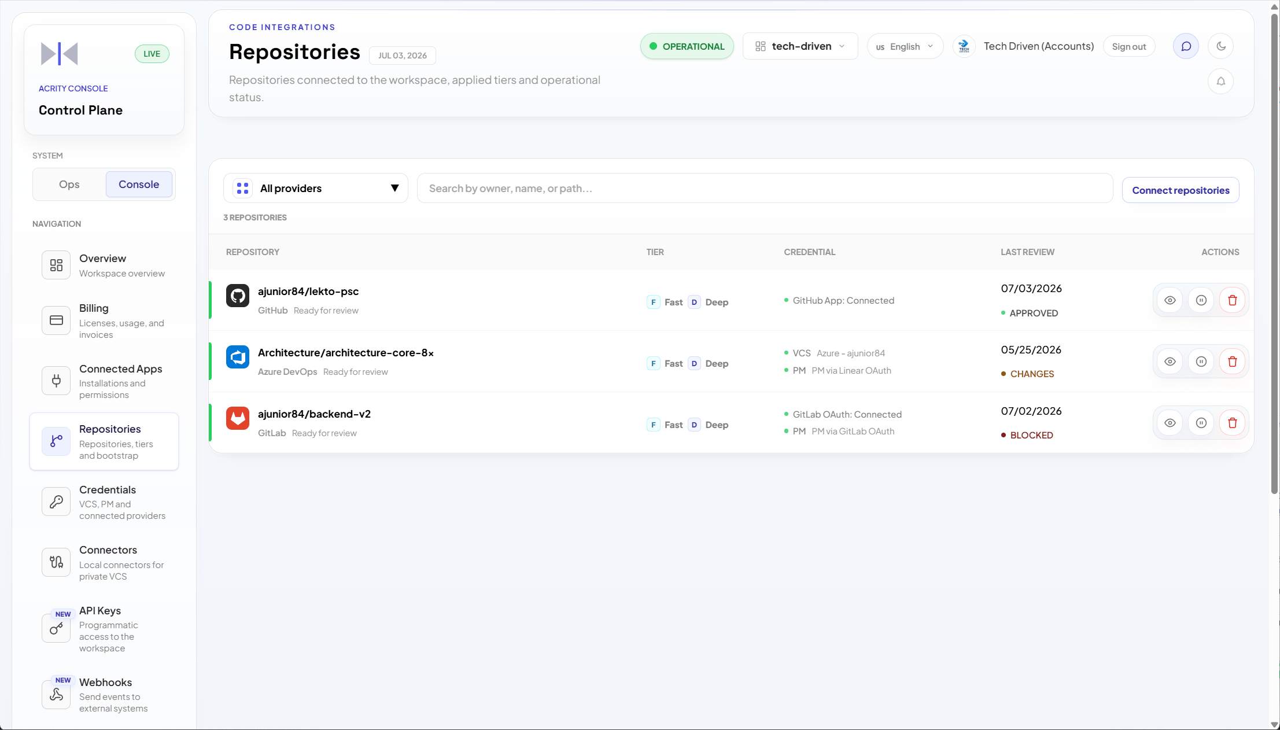This screenshot has width=1280, height=730.
Task: Open the ajunior84/lekto-psc repository link
Action: point(308,292)
